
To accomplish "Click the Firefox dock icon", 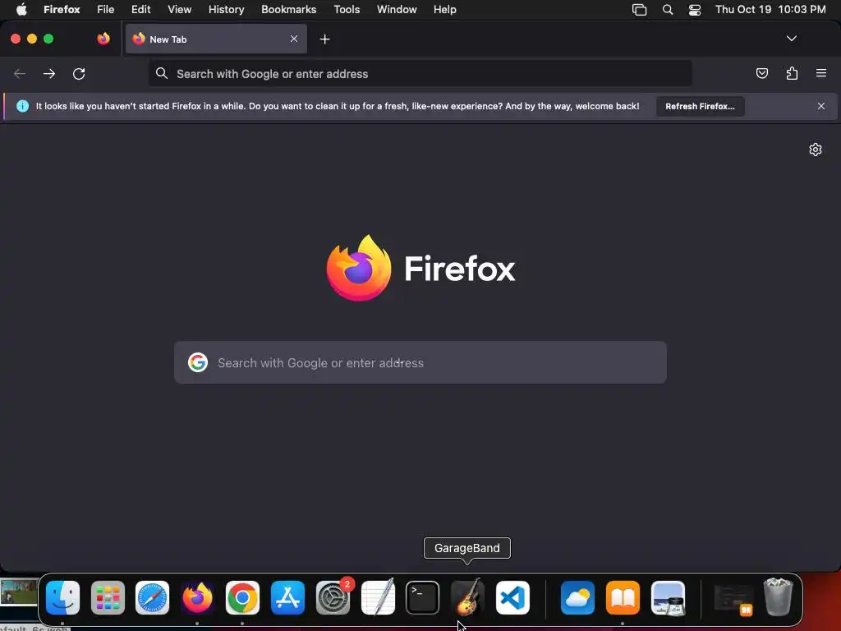I will coord(197,598).
